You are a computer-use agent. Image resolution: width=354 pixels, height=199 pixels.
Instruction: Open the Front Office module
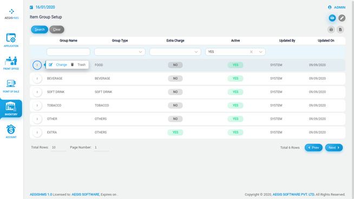pyautogui.click(x=11, y=63)
